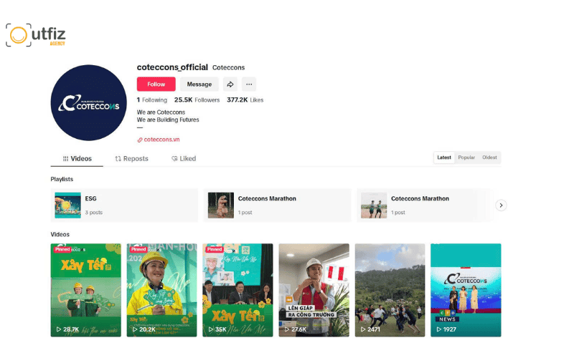This screenshot has height=358, width=574.
Task: Click the Pinned badge on 20.2K video
Action: click(138, 249)
